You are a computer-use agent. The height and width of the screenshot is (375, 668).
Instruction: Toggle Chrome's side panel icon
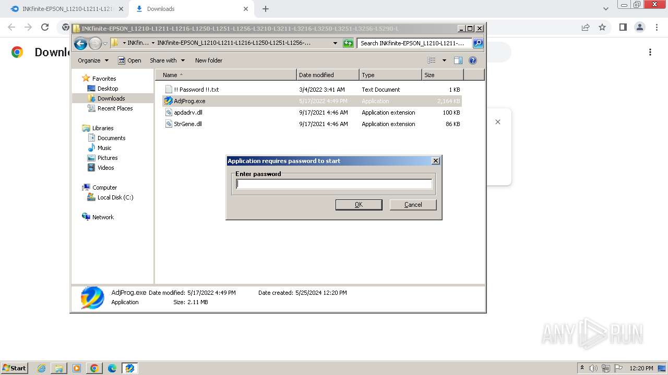(x=623, y=27)
